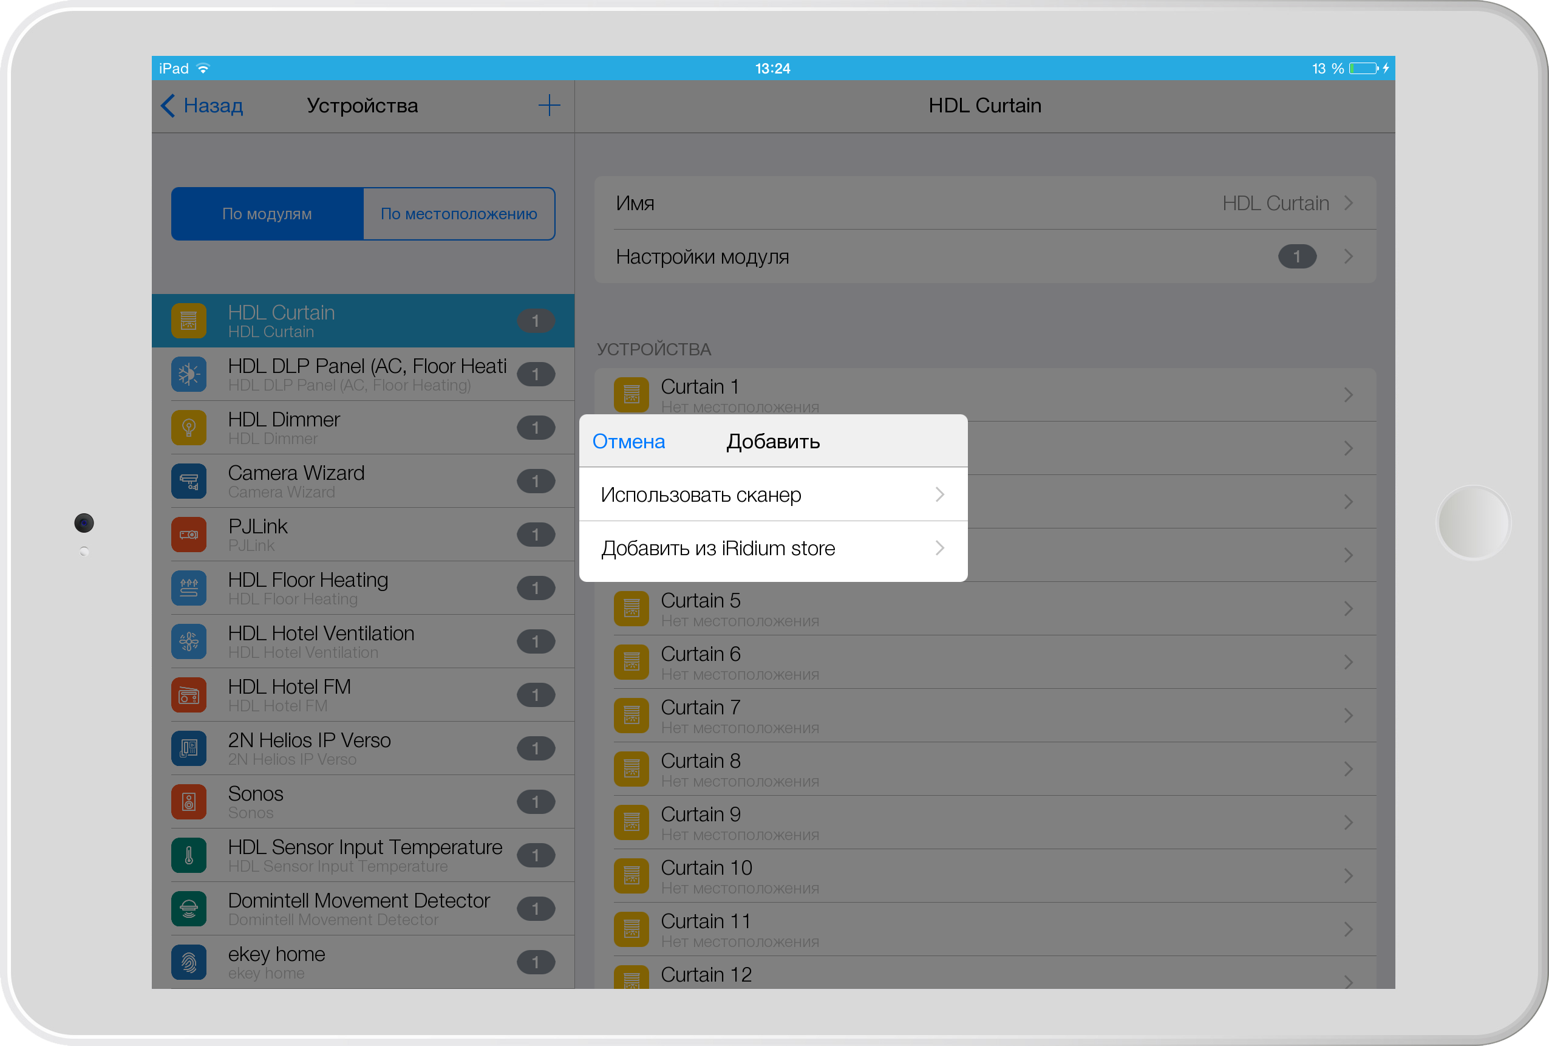Image resolution: width=1549 pixels, height=1046 pixels.
Task: Select HDL Sensor Input Temperature name
Action: 366,847
